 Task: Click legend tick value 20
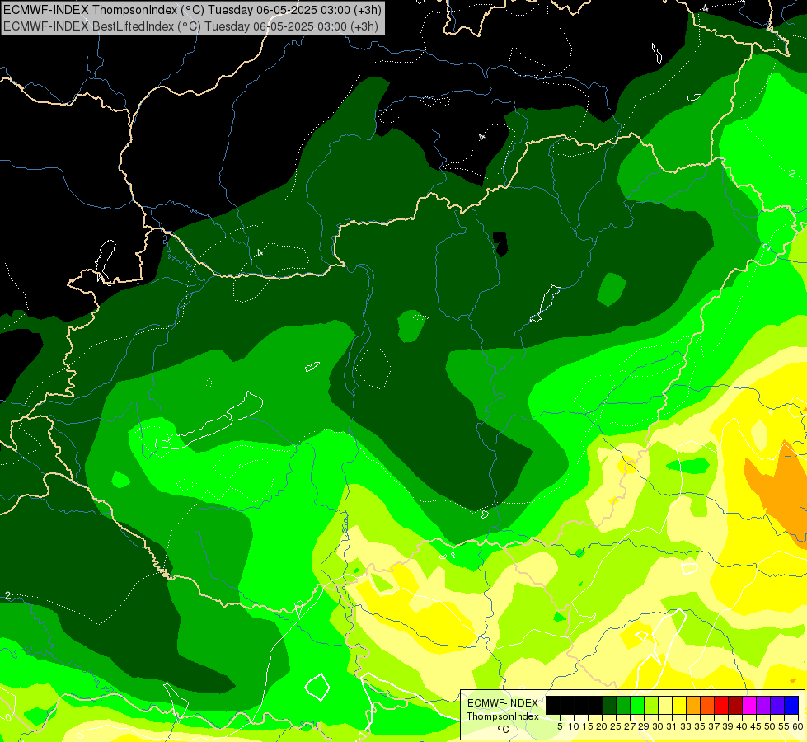[602, 726]
